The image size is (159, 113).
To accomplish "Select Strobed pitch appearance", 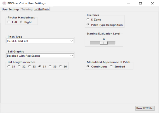I will tap(111, 67).
